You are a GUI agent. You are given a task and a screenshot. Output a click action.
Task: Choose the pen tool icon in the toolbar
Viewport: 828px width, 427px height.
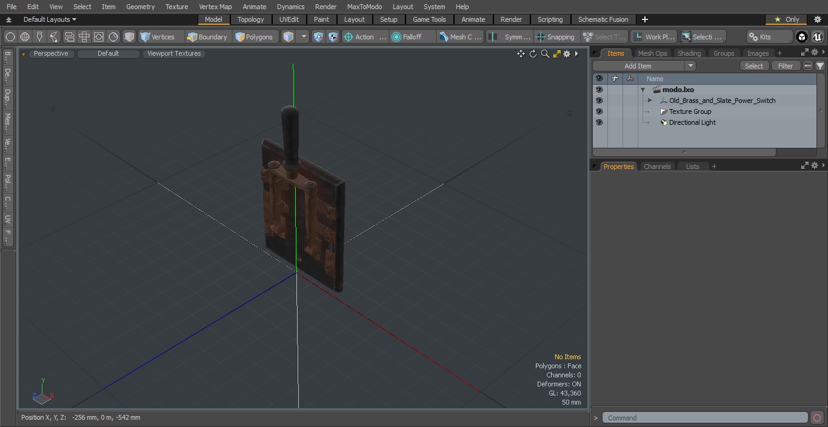39,37
